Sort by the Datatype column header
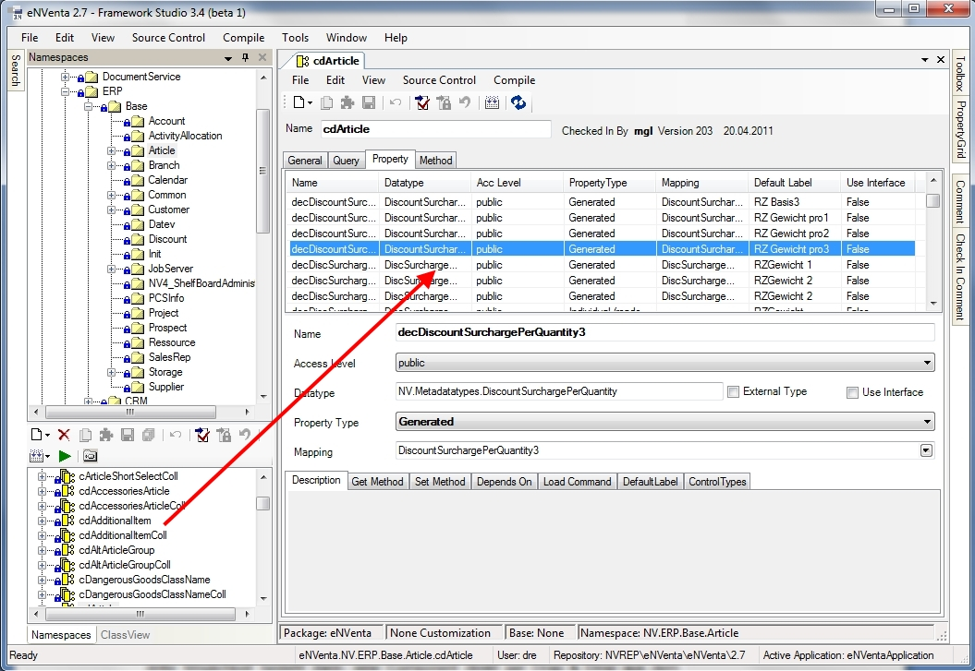Screen dimensions: 975x671 tap(424, 183)
